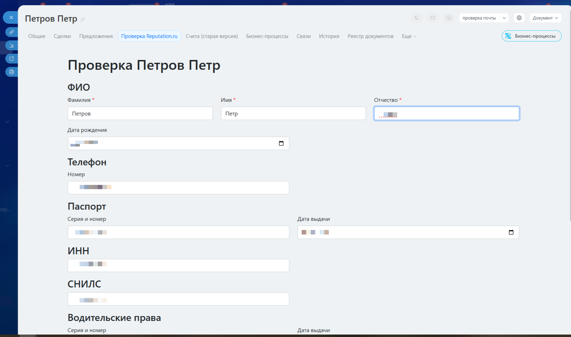
Task: Click the chat message icon in header
Action: 449,18
